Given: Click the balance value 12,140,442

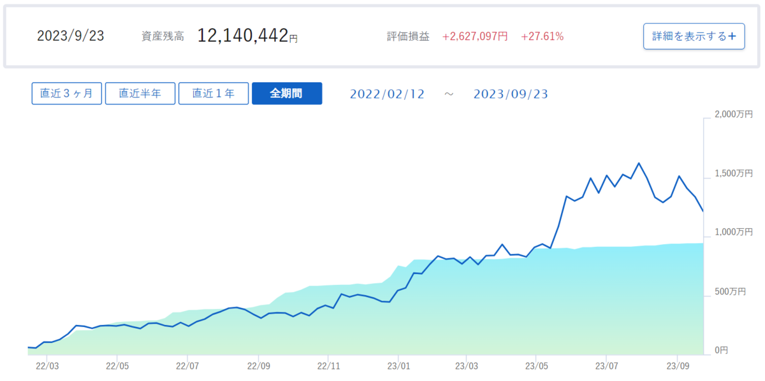Looking at the screenshot, I should click(243, 36).
